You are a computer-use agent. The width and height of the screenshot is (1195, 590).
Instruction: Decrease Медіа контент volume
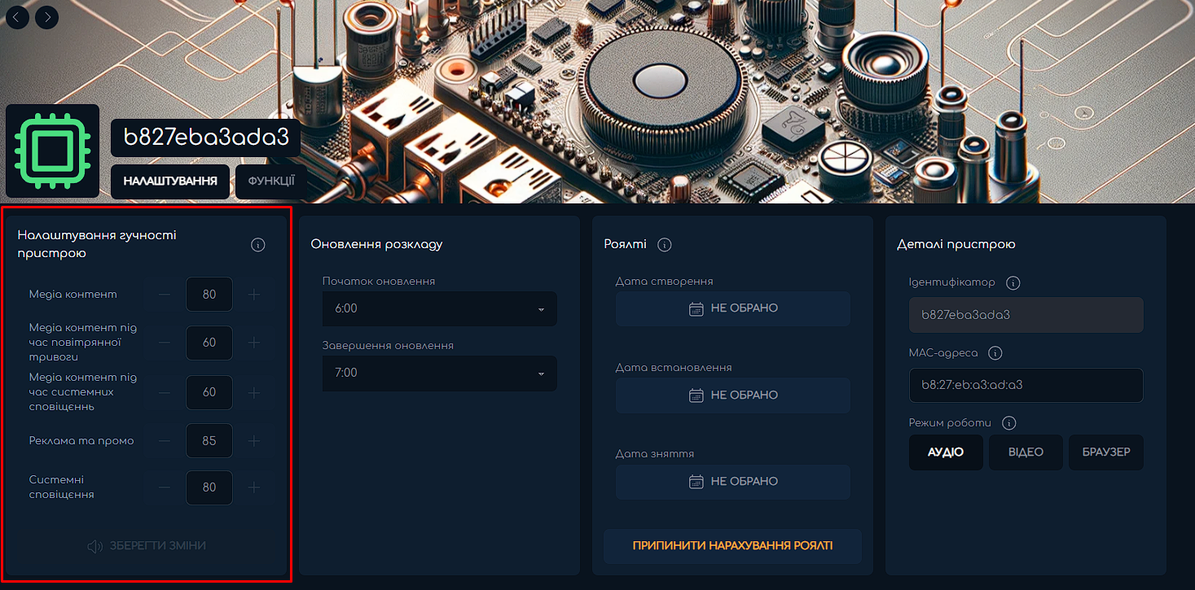coord(165,295)
